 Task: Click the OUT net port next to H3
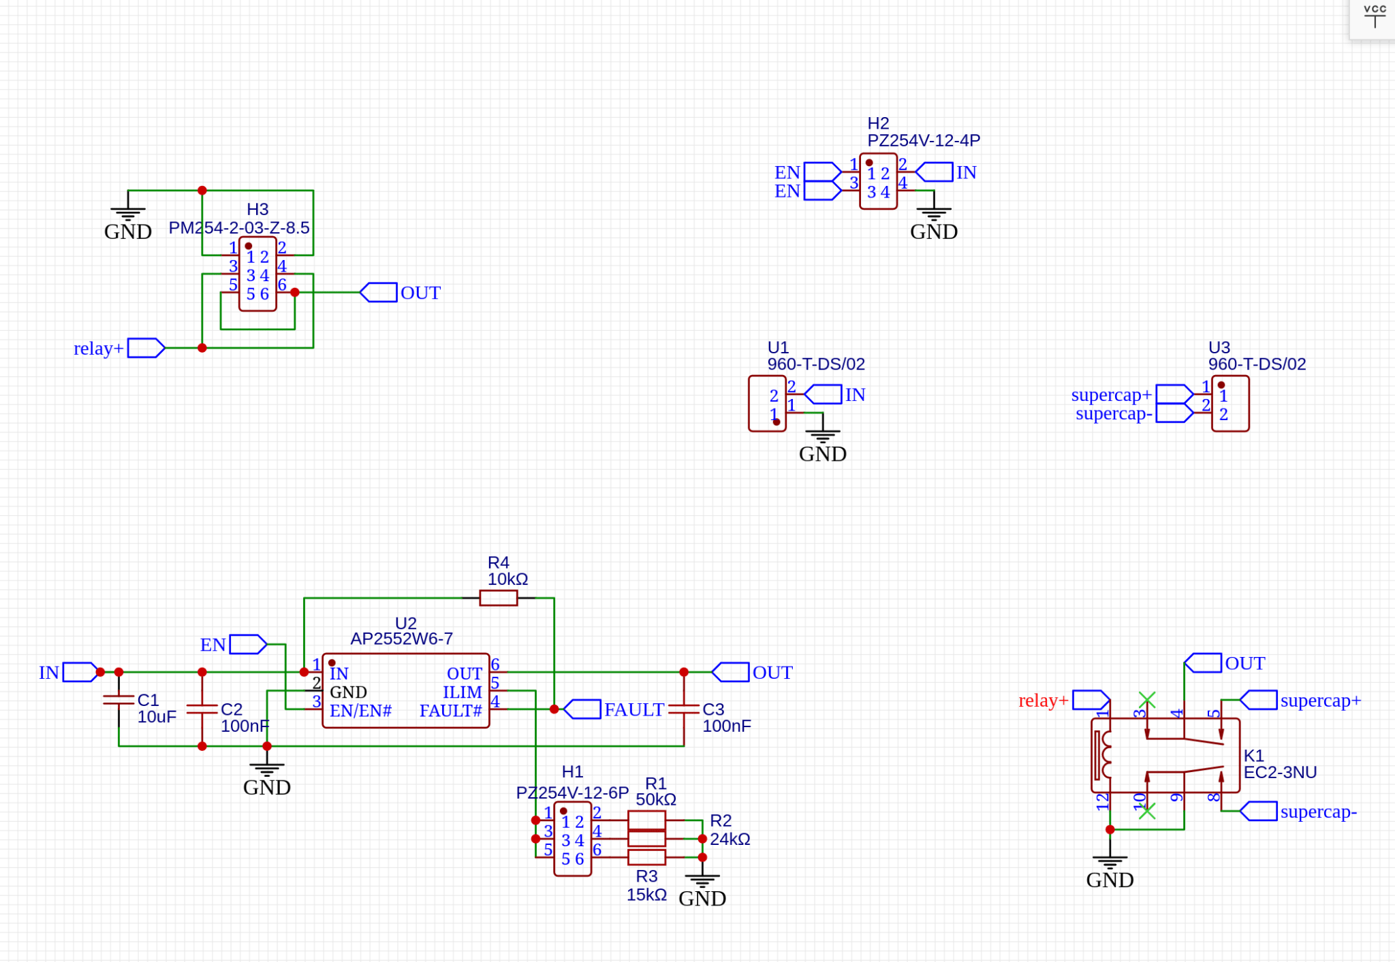pyautogui.click(x=378, y=293)
